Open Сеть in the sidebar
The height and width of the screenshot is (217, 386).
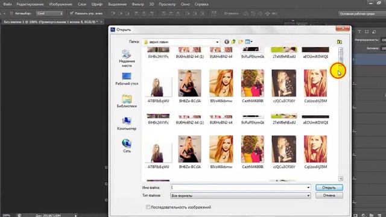(x=127, y=146)
